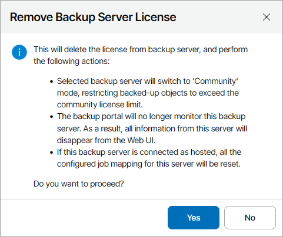
Task: Click text 'This will delete the license from backup server'
Action: point(117,49)
